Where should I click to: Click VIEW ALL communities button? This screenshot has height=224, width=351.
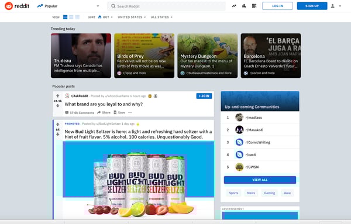(x=260, y=180)
